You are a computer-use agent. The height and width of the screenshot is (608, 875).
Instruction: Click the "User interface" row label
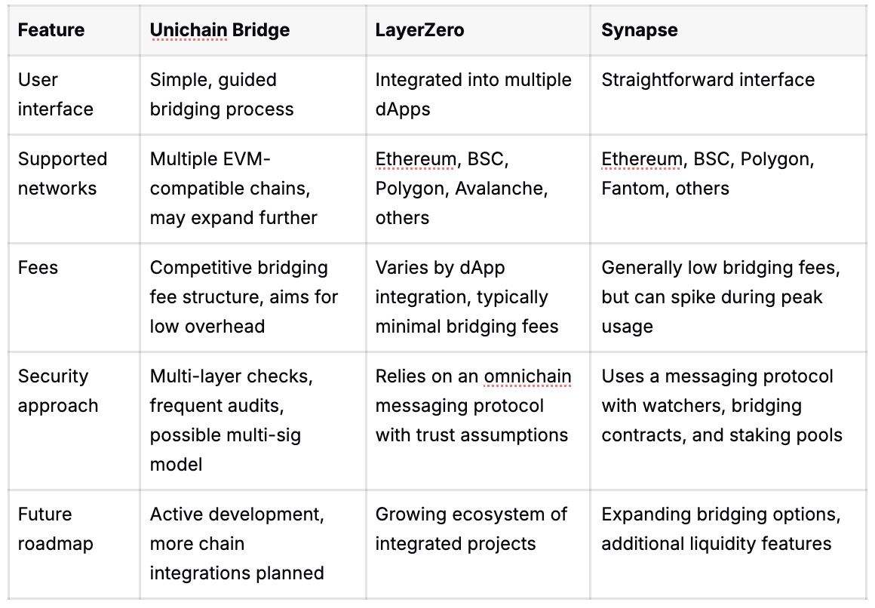(x=56, y=94)
